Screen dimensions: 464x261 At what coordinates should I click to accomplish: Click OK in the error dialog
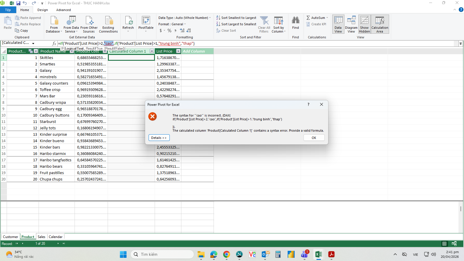point(314,138)
